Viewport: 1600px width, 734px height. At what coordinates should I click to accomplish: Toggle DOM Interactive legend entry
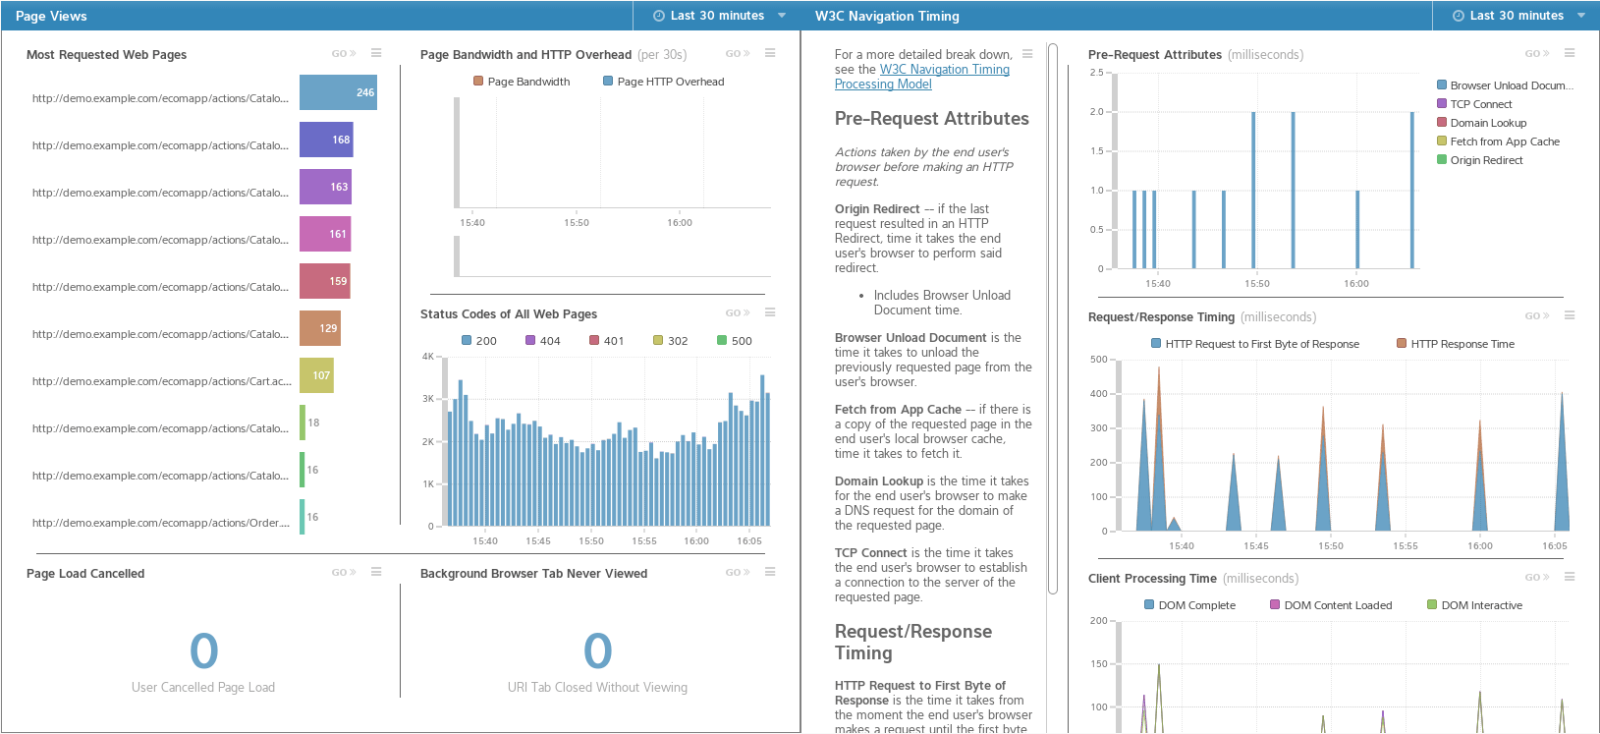coord(1475,605)
